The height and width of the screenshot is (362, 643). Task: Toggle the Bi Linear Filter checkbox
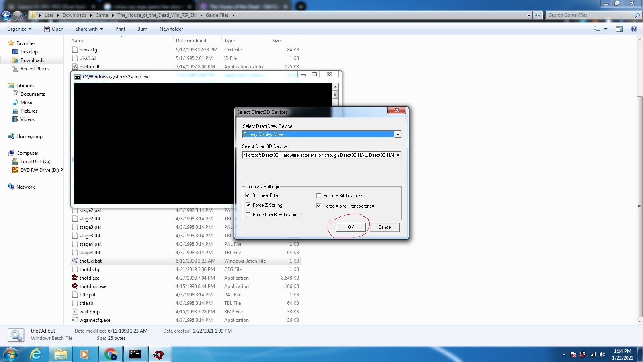248,195
